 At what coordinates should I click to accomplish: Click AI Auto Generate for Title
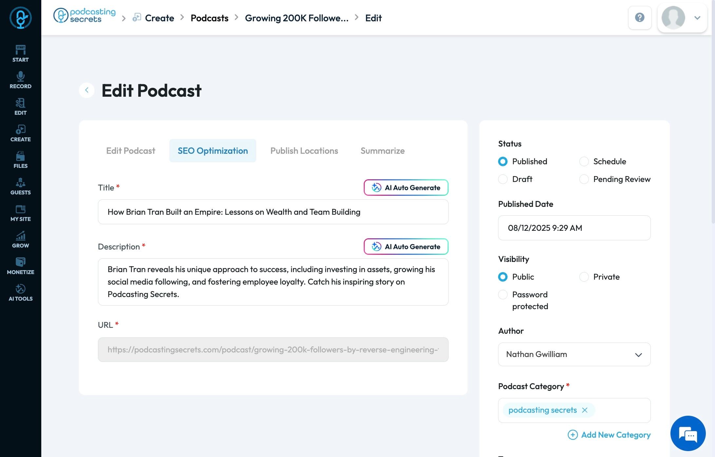tap(406, 188)
